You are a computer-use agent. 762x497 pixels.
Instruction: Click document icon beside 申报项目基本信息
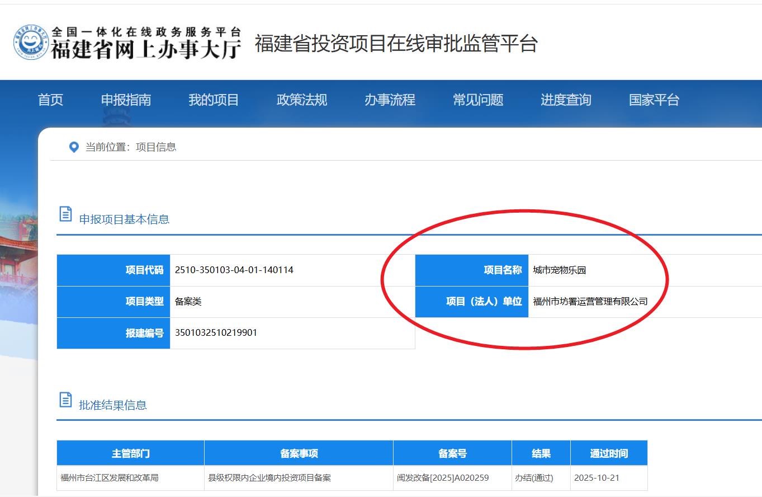(x=65, y=214)
